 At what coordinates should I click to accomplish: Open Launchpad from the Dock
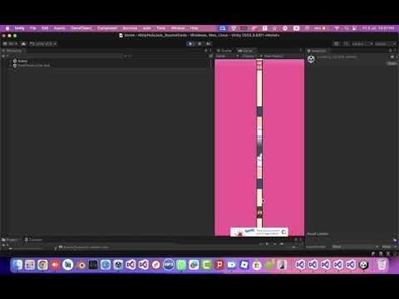[30, 265]
